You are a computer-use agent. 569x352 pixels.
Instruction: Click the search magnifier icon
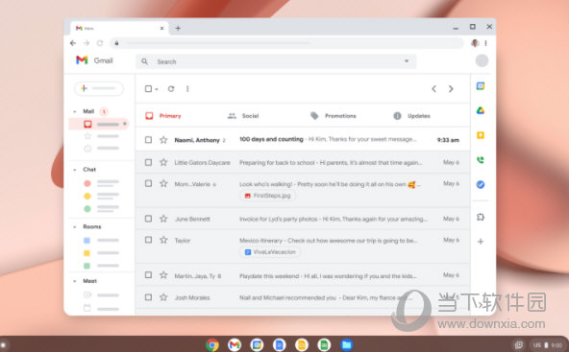[x=144, y=61]
